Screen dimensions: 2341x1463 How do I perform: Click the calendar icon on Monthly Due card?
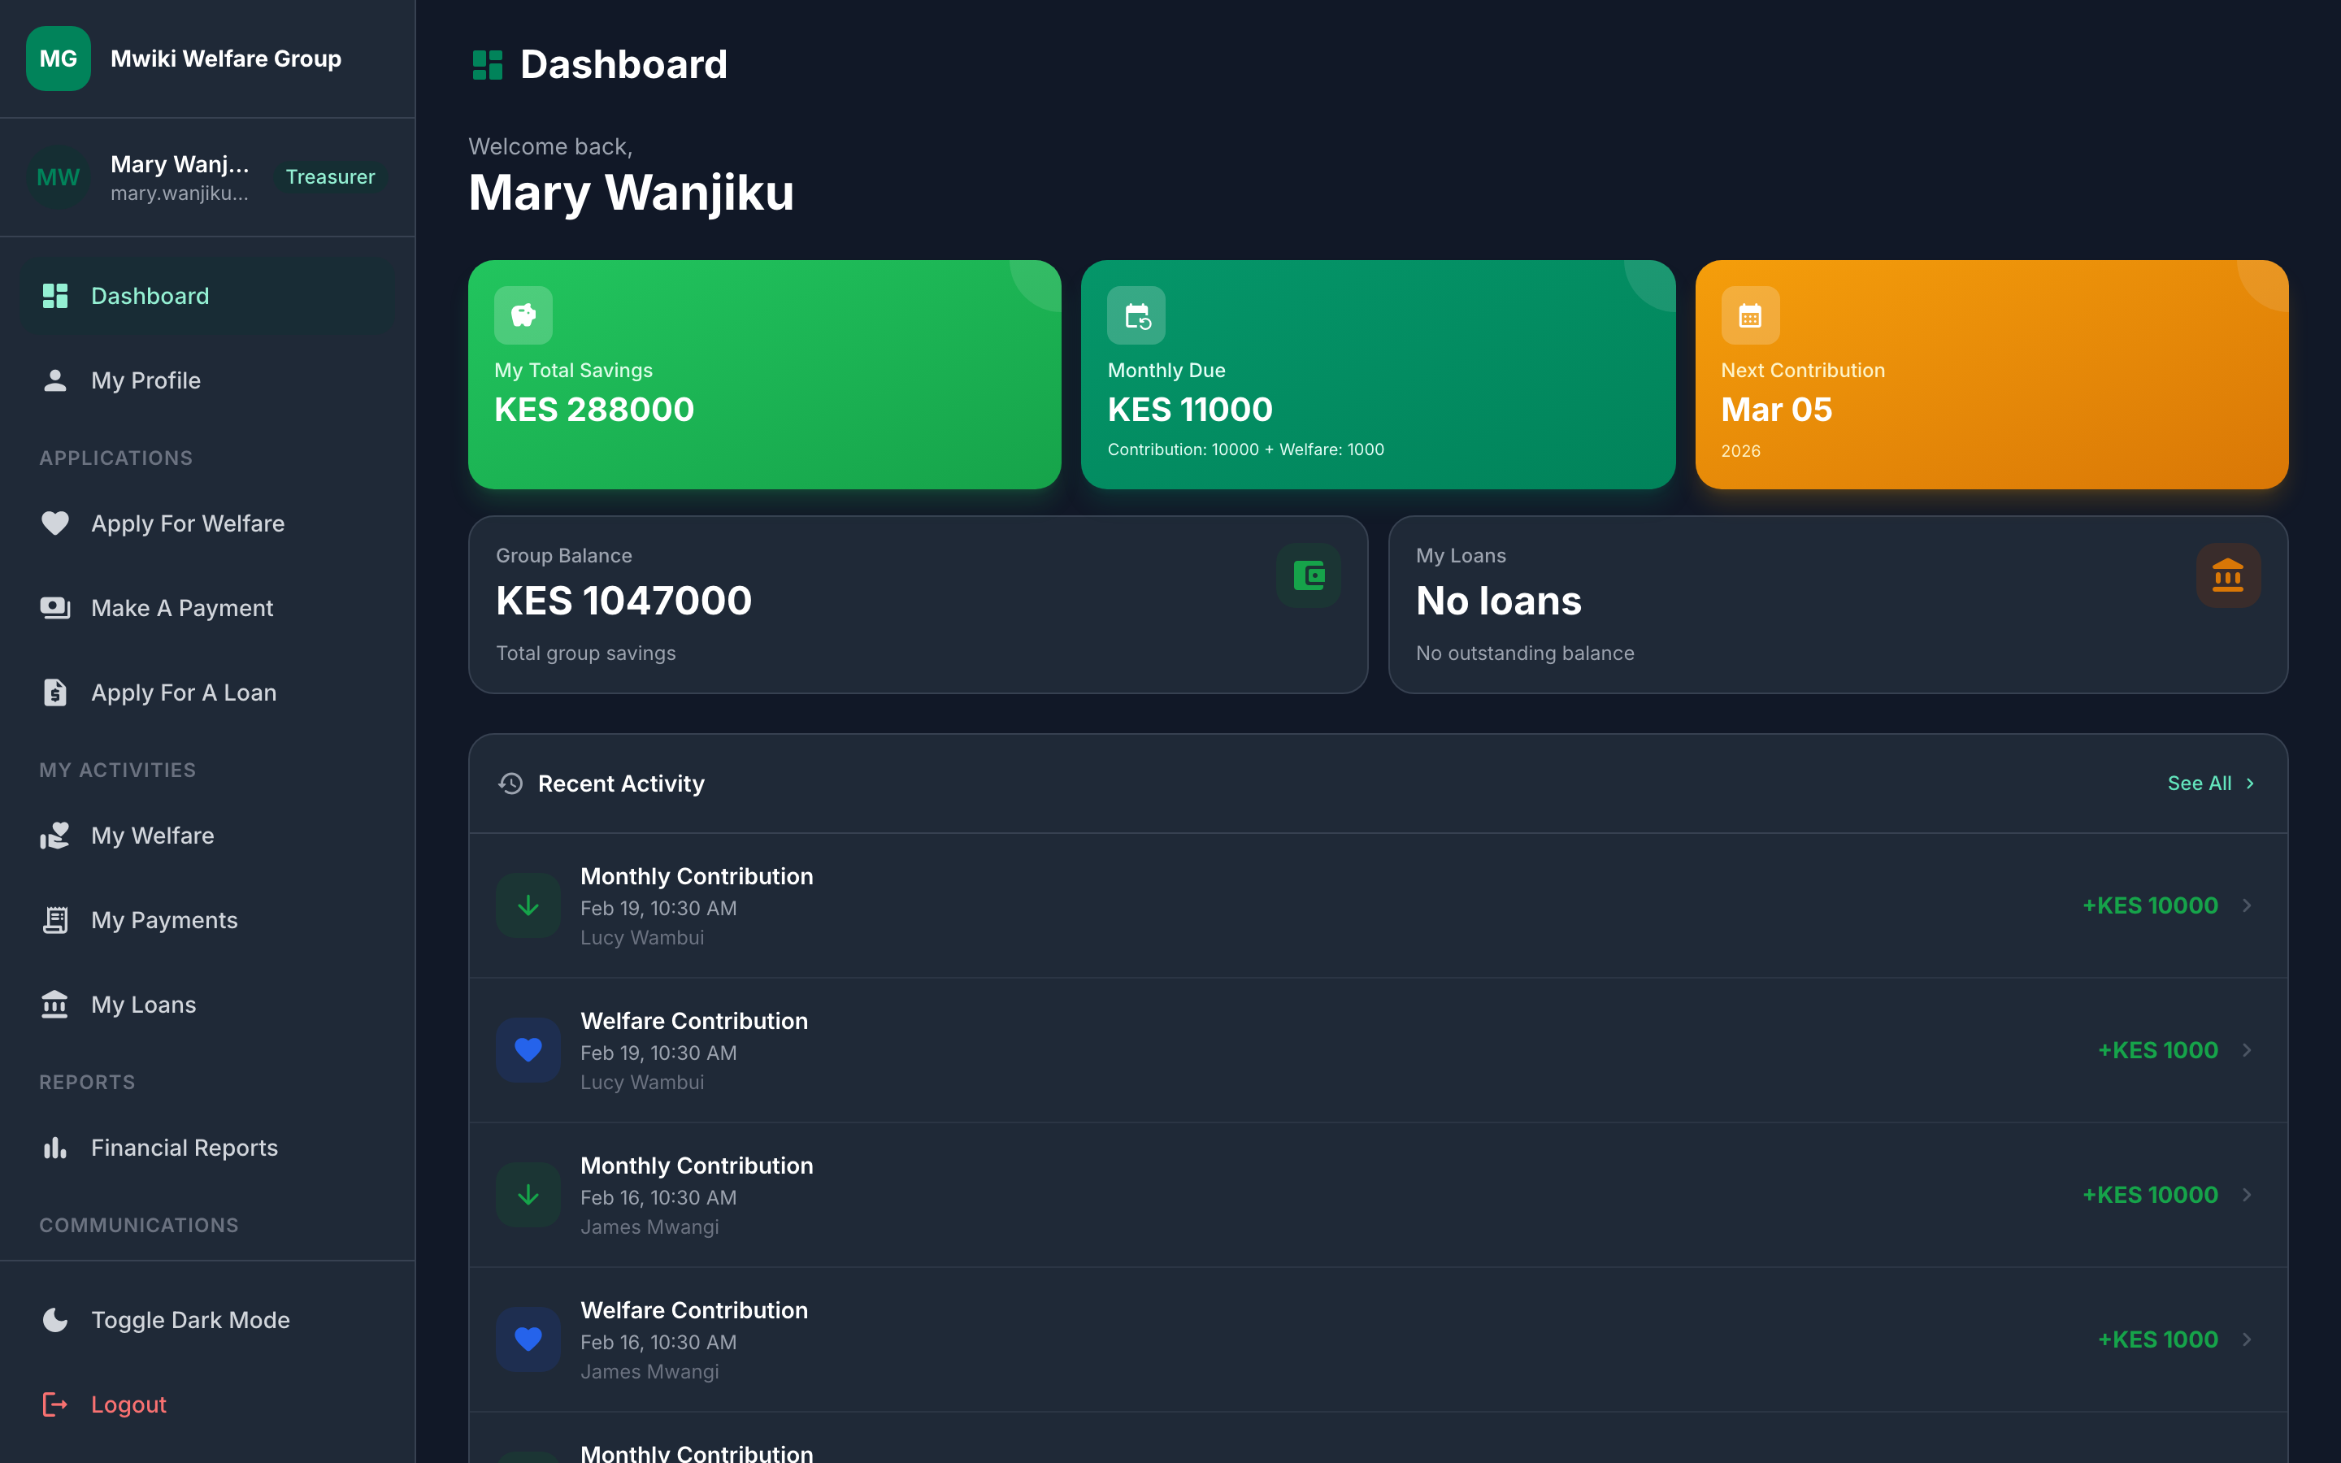[x=1136, y=315]
